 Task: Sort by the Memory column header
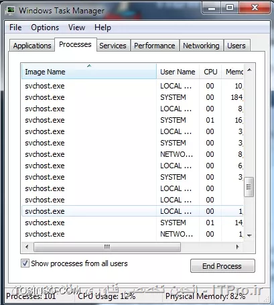pos(232,72)
